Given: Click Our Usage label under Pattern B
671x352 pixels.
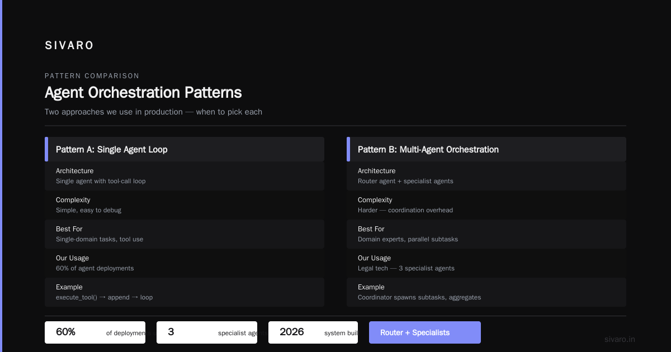Looking at the screenshot, I should click(375, 258).
